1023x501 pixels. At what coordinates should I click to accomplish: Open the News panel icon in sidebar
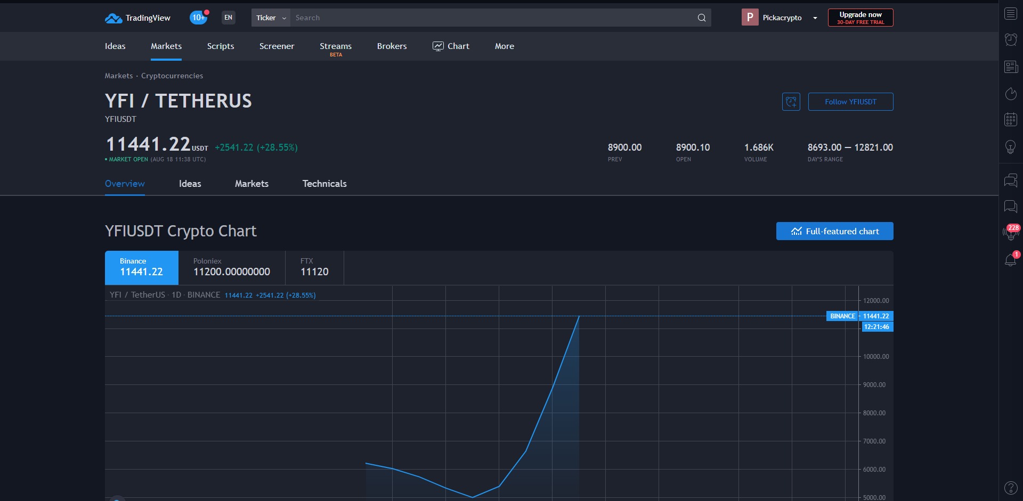(x=1011, y=67)
